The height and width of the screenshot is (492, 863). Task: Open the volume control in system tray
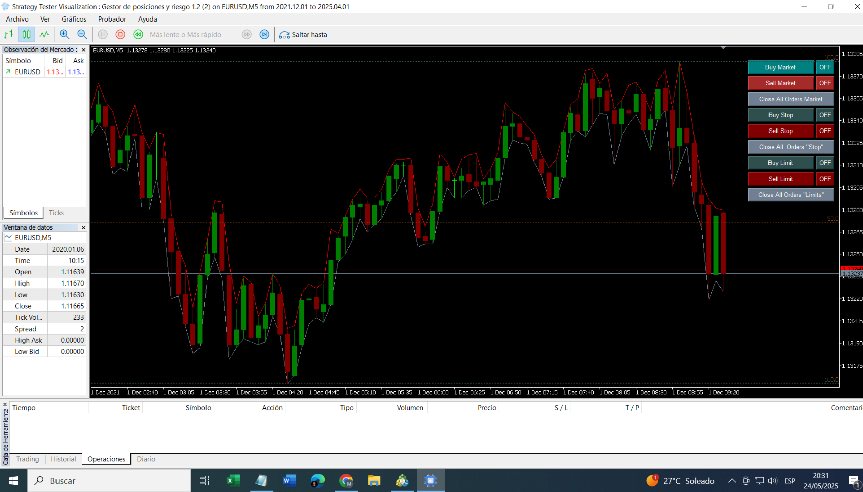coord(773,481)
